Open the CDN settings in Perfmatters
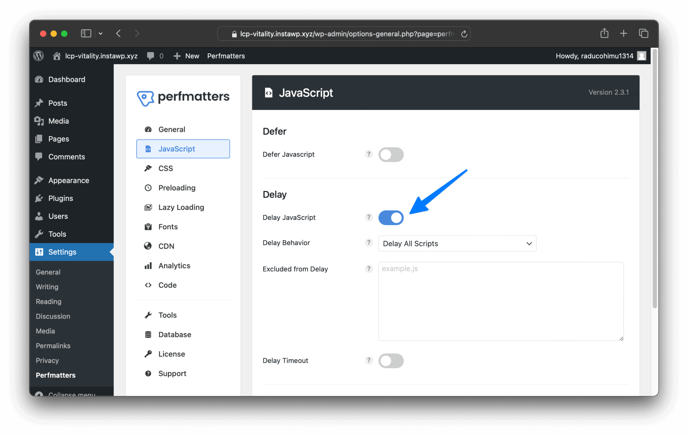This screenshot has width=688, height=435. tap(166, 246)
